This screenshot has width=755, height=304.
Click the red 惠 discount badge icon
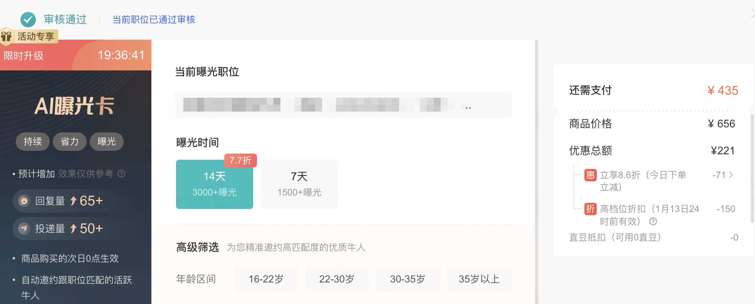[x=590, y=175]
